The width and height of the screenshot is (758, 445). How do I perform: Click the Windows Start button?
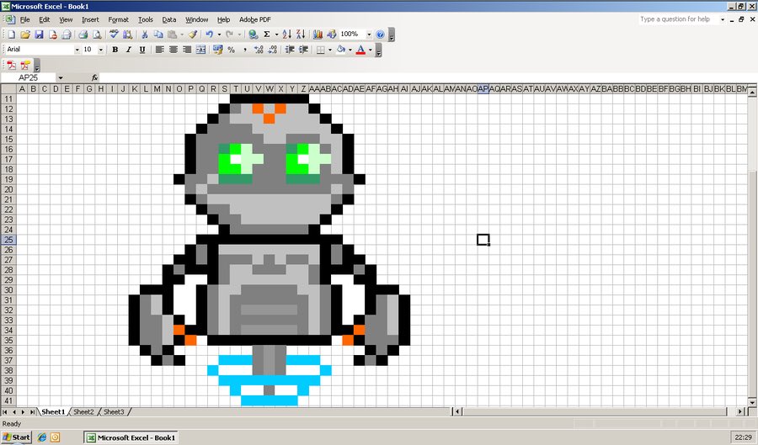click(17, 437)
